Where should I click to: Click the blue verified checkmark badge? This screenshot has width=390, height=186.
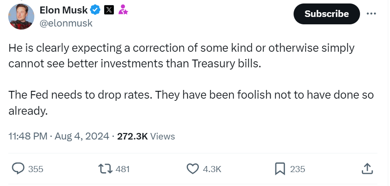96,10
